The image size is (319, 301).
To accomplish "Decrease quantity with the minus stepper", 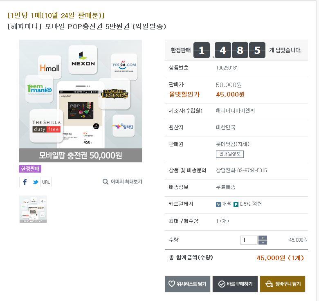I will (x=263, y=242).
